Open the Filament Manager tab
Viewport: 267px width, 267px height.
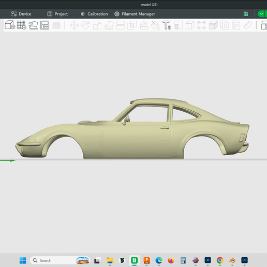[x=135, y=14]
